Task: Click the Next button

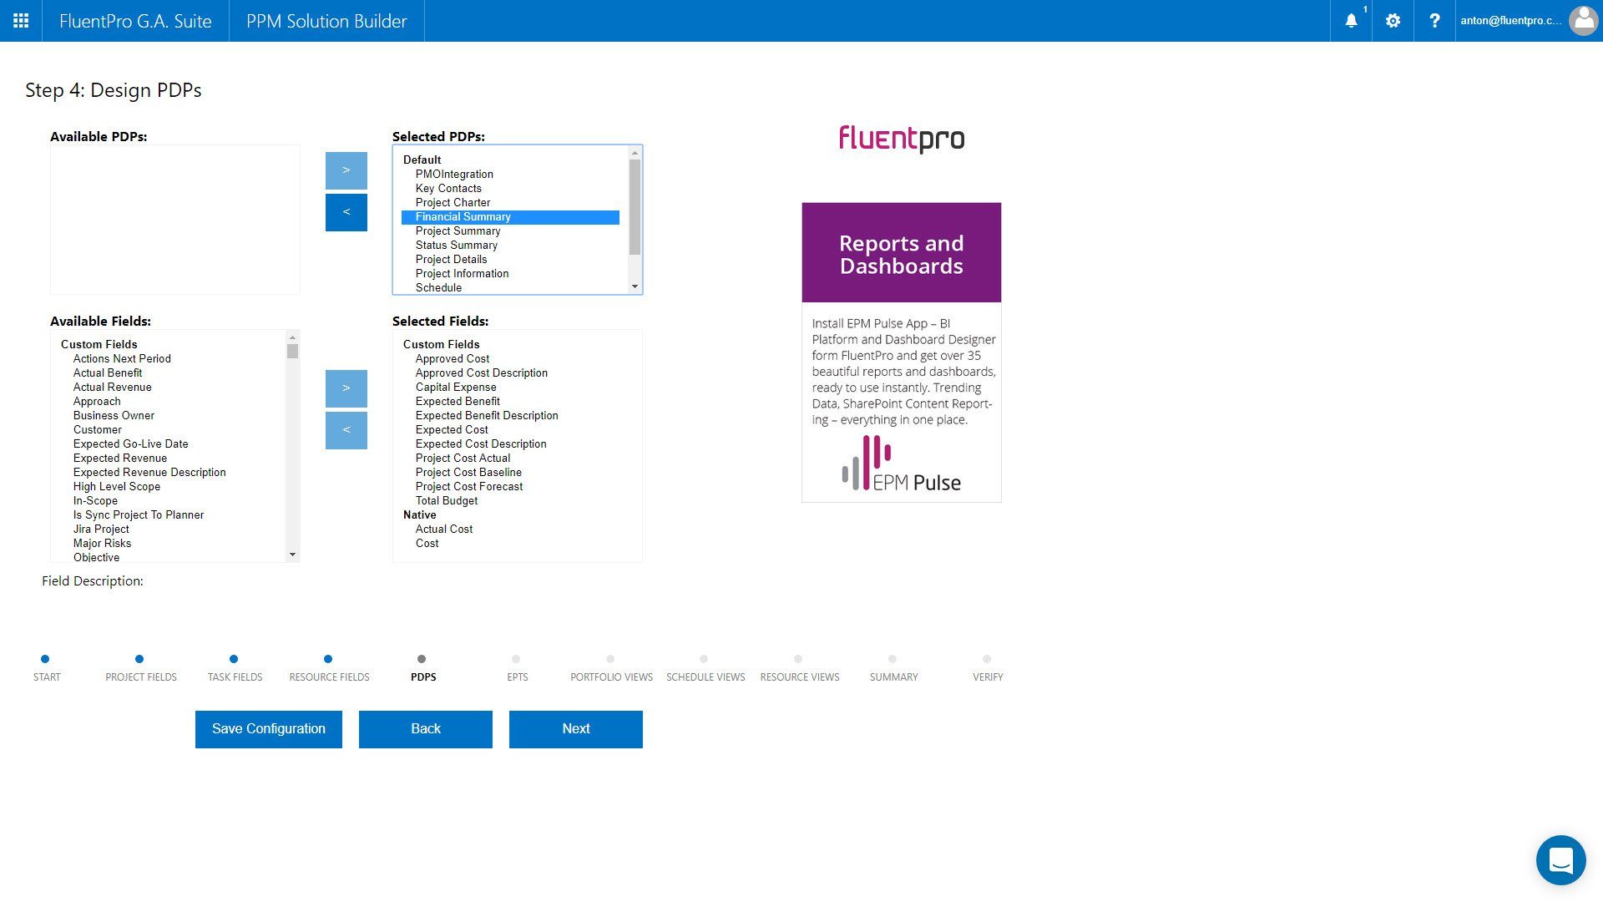Action: tap(575, 728)
